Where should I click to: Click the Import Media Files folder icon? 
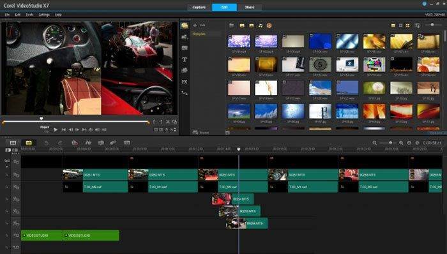pos(231,26)
